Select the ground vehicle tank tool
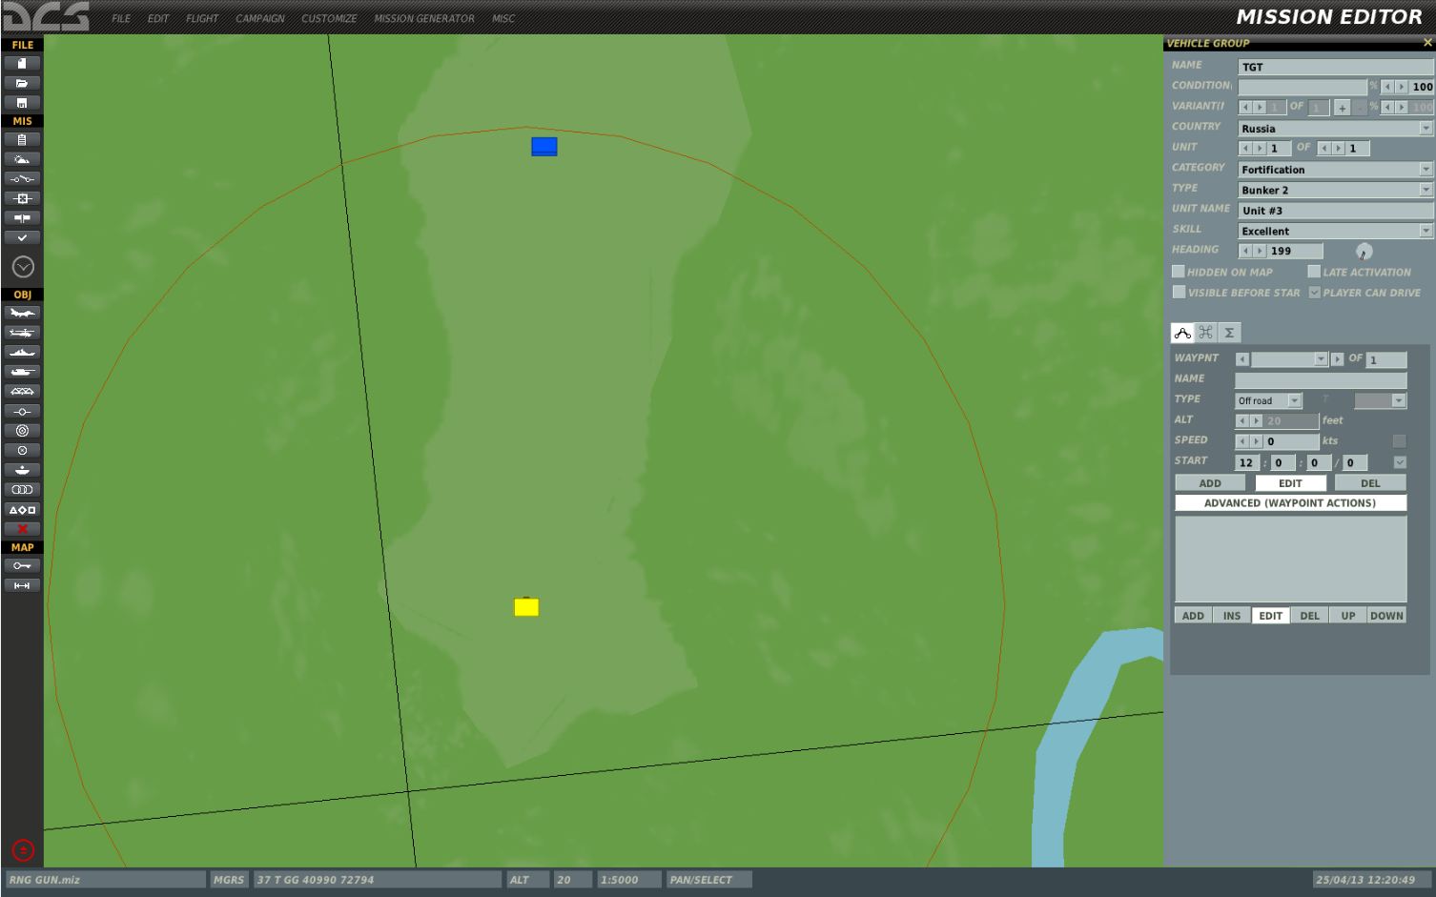The height and width of the screenshot is (897, 1436). [22, 372]
